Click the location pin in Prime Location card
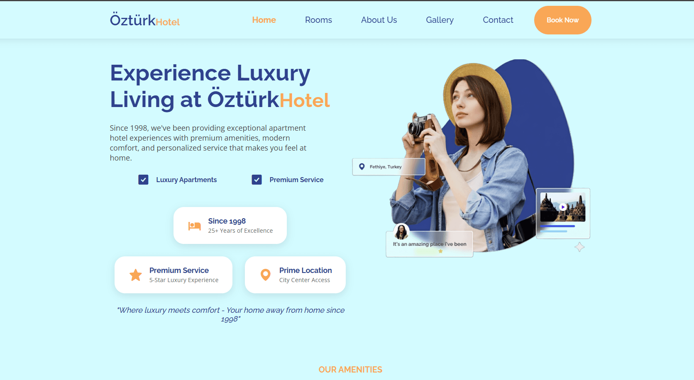The width and height of the screenshot is (694, 380). [x=265, y=275]
